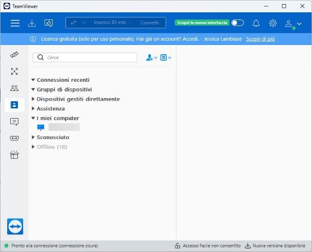Open the thumbs-up feedback icon
Image resolution: width=312 pixels, height=252 pixels.
(x=49, y=23)
